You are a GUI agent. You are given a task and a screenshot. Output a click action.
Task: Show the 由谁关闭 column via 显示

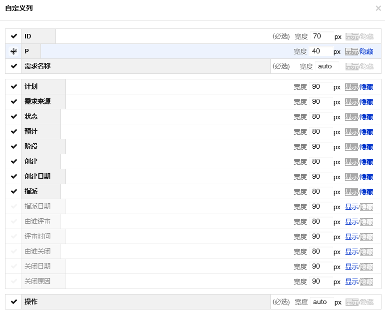(x=352, y=252)
